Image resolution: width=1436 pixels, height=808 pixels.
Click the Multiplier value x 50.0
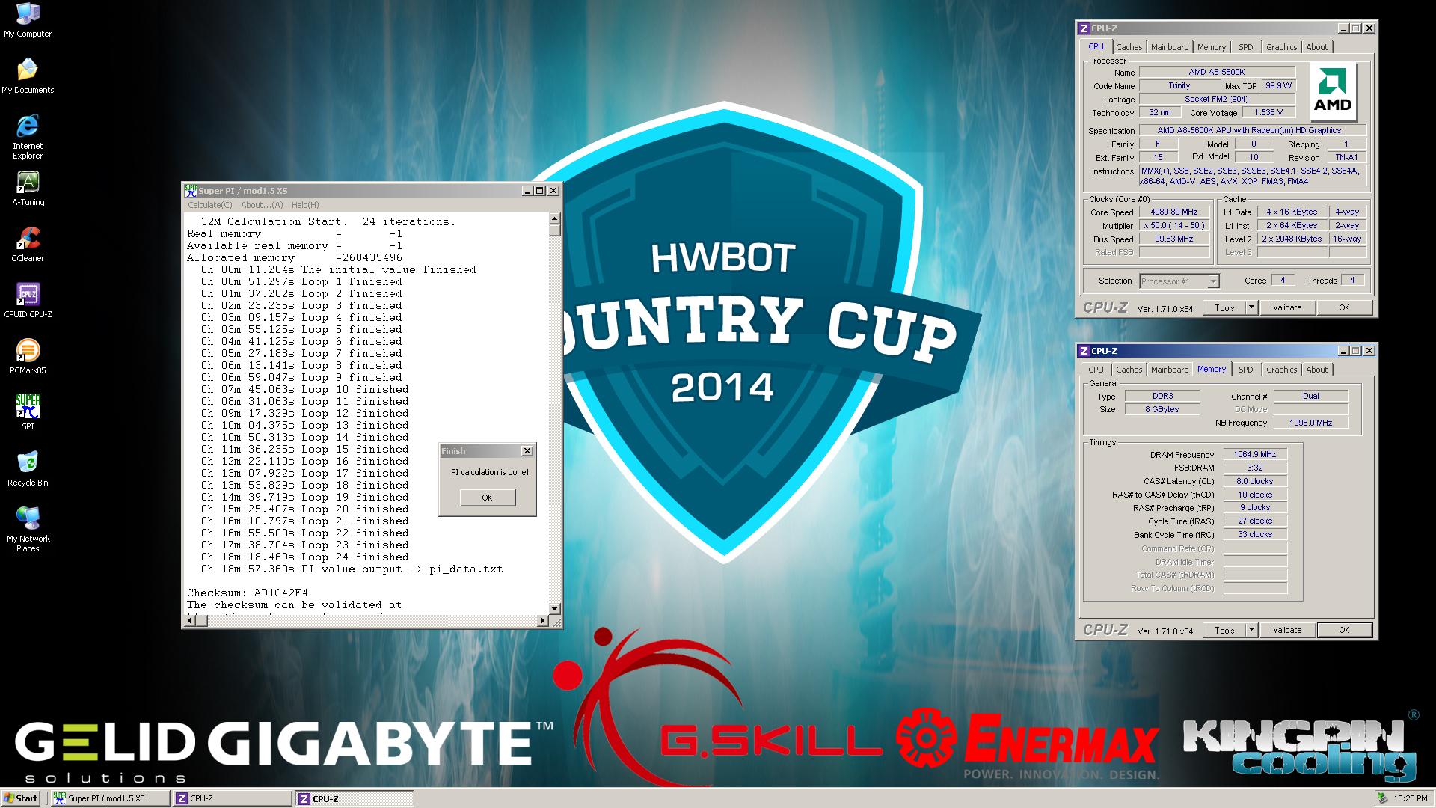[x=1174, y=225]
